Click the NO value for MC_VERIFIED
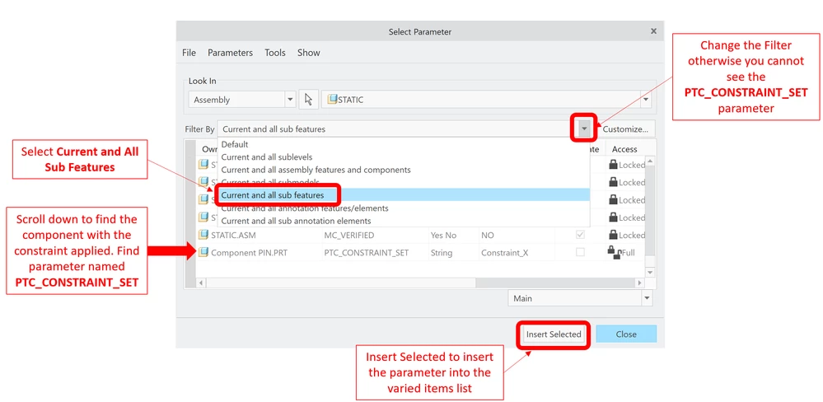 pos(488,235)
